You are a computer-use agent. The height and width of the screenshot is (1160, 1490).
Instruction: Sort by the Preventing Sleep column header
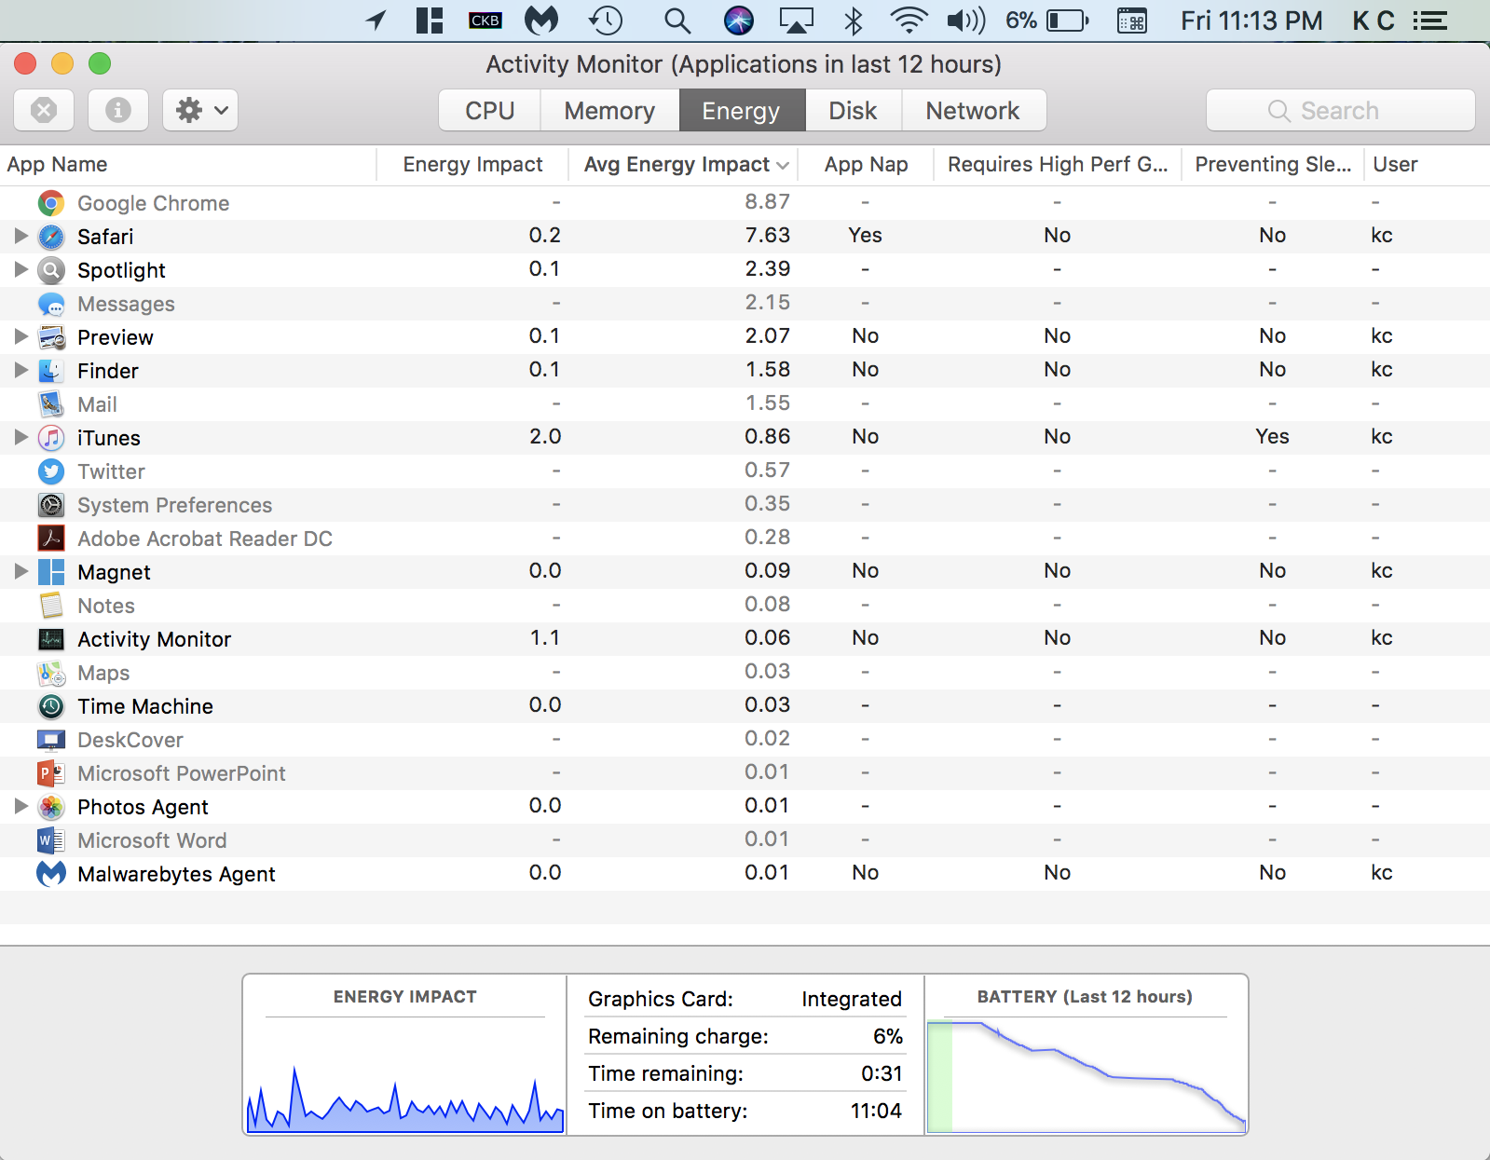(1273, 165)
